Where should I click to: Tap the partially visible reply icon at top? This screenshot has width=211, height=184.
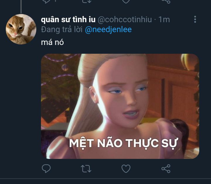coord(46,1)
